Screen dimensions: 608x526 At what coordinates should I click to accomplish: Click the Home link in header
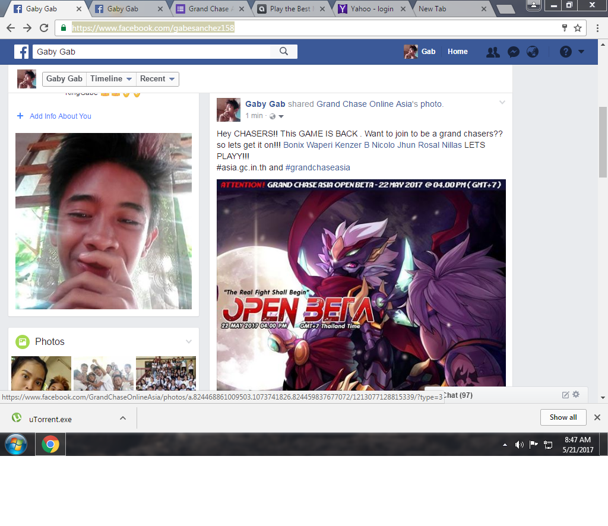pos(458,52)
